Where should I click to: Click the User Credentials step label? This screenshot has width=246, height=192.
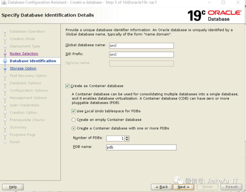25,105
